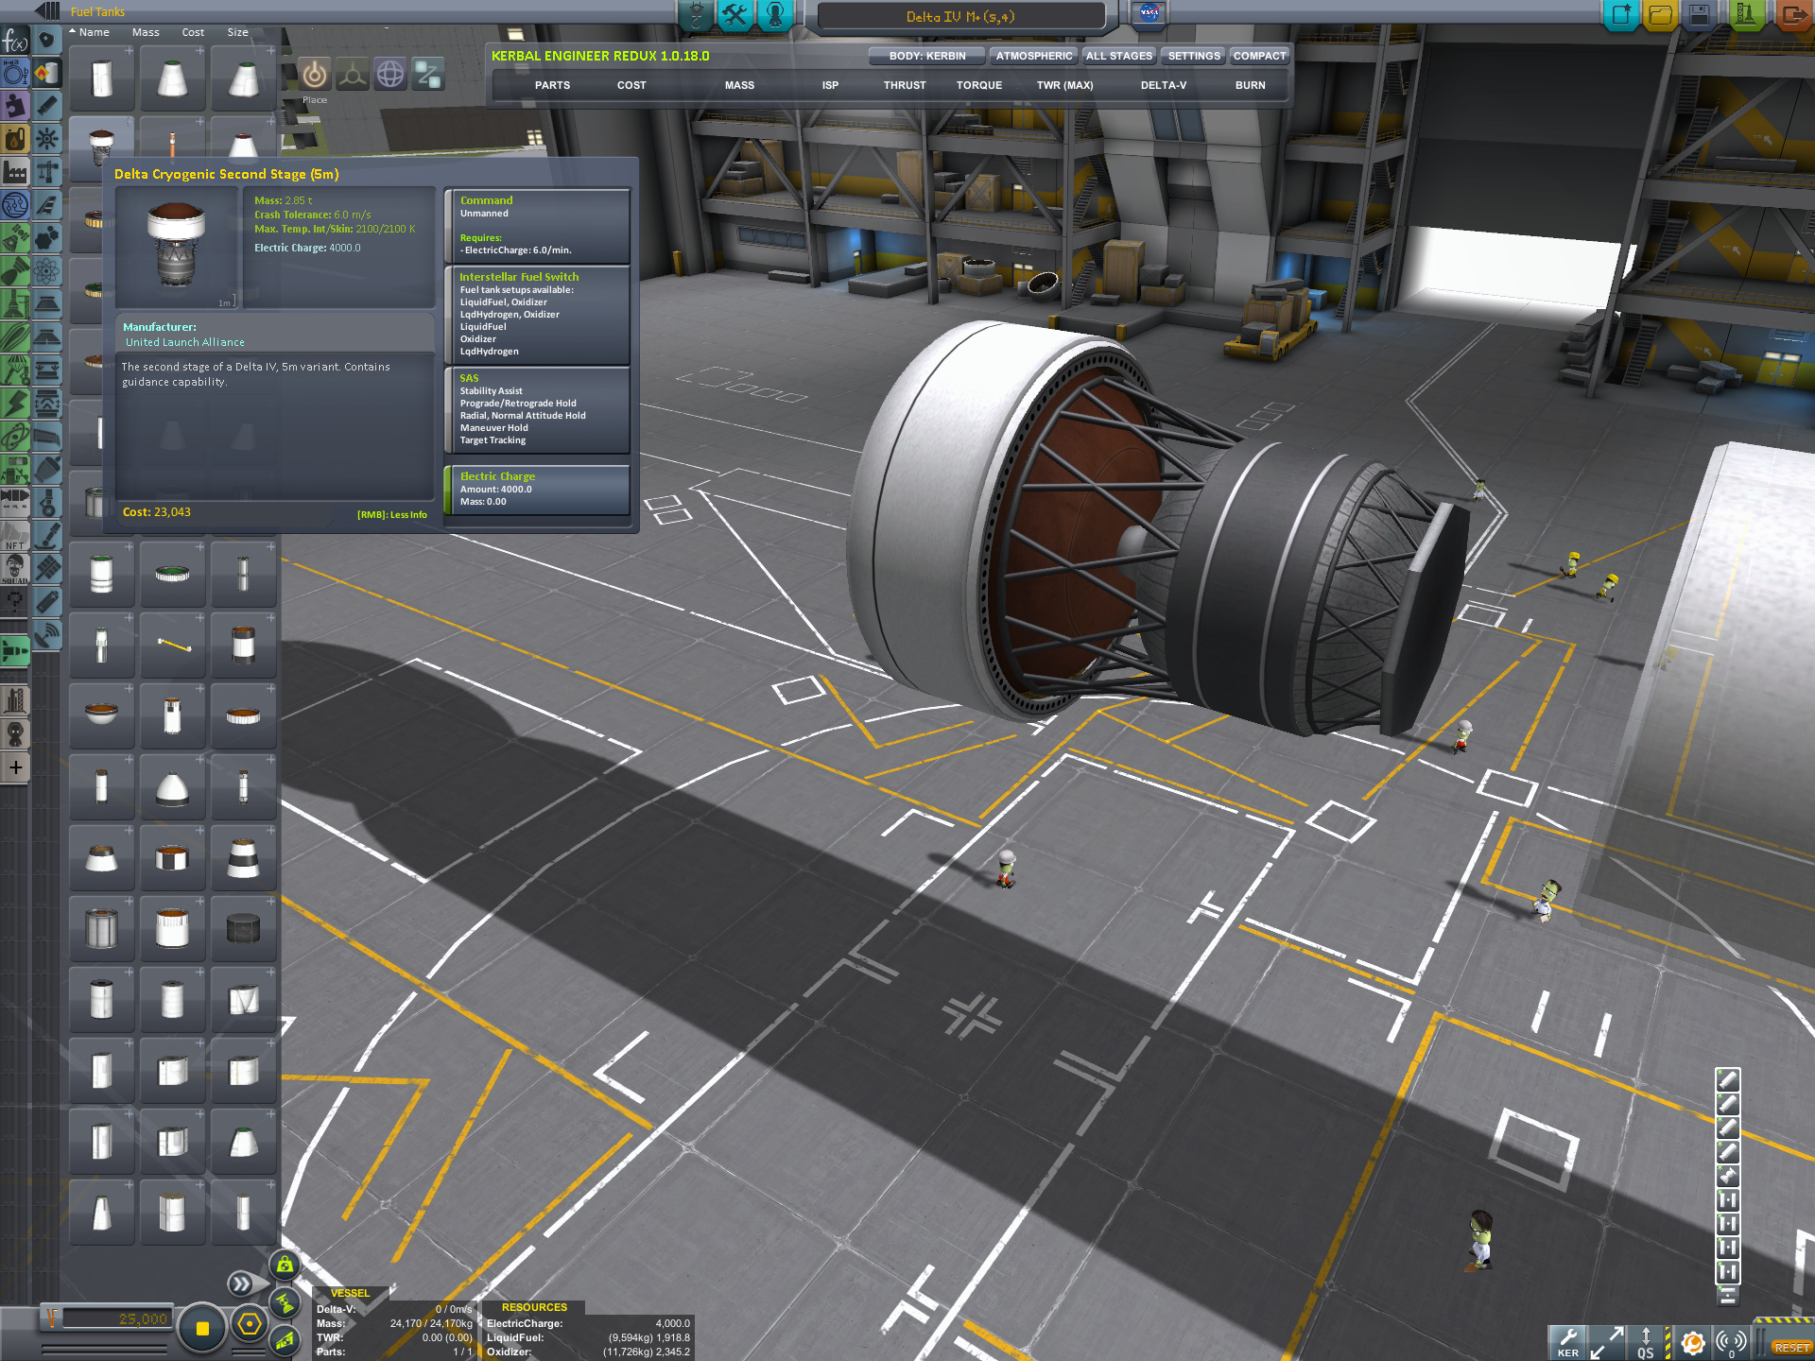
Task: Toggle the Center of Lift overlay
Action: coord(285,1340)
